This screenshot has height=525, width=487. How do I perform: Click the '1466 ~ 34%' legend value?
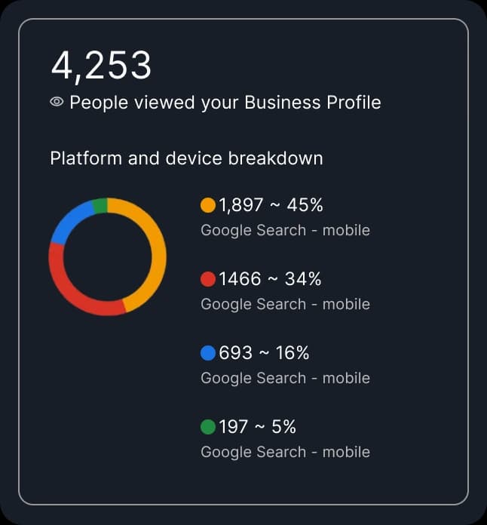click(x=270, y=279)
